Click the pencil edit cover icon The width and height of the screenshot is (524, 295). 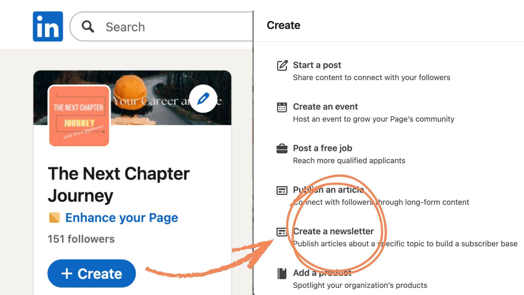point(203,99)
